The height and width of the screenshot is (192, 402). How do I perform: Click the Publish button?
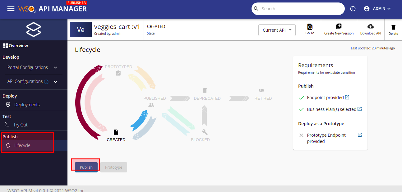tap(86, 167)
